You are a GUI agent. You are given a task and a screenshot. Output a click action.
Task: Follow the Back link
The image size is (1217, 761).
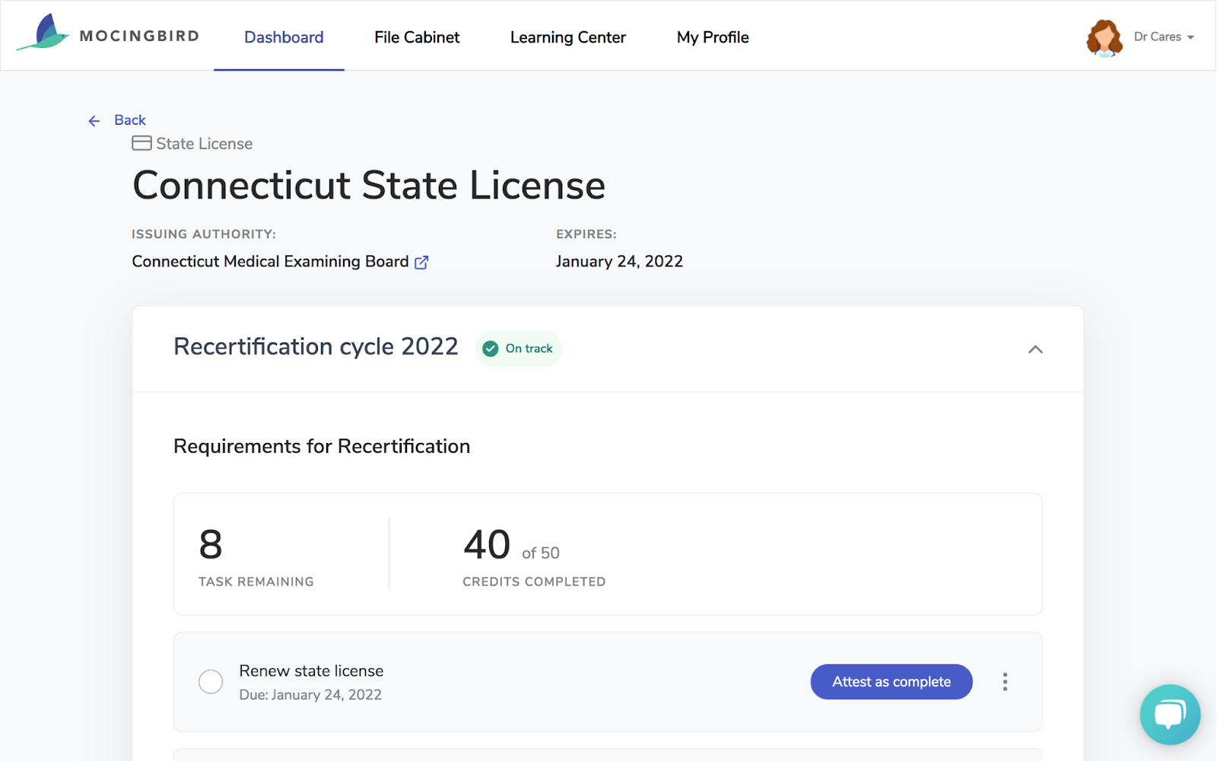coord(130,120)
